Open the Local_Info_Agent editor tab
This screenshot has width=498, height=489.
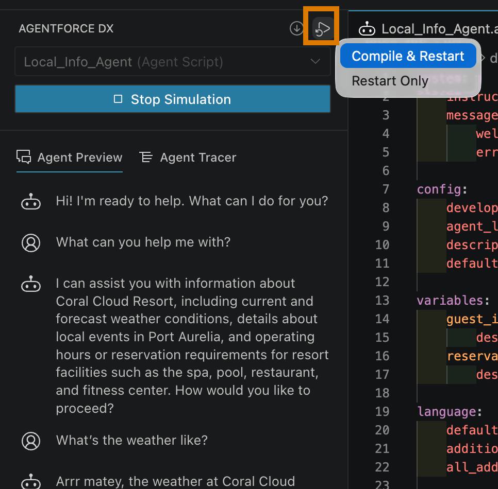pos(428,29)
